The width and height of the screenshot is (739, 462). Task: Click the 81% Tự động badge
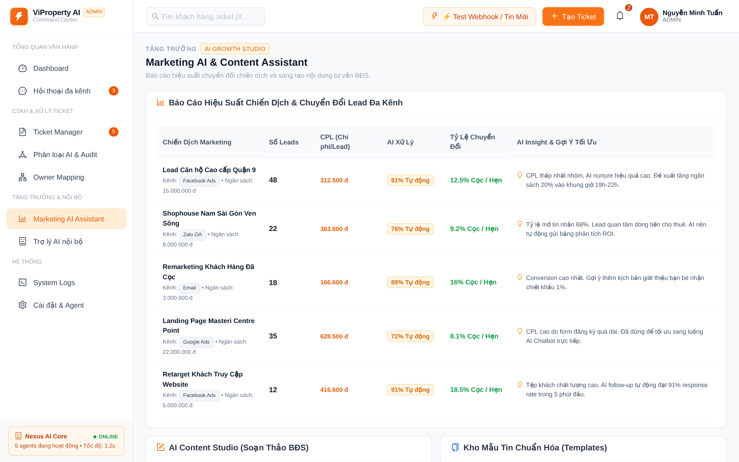(410, 180)
